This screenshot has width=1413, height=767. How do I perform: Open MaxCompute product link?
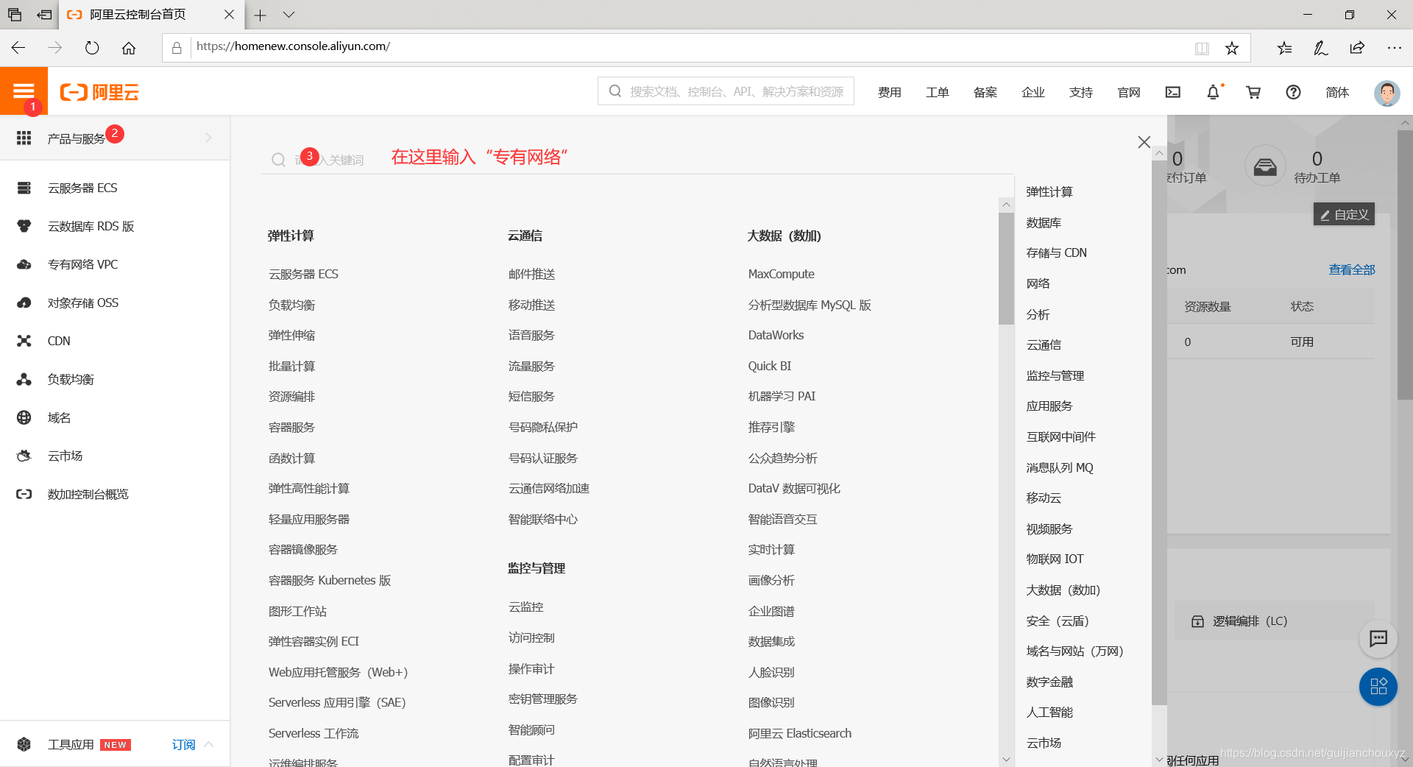pos(781,274)
